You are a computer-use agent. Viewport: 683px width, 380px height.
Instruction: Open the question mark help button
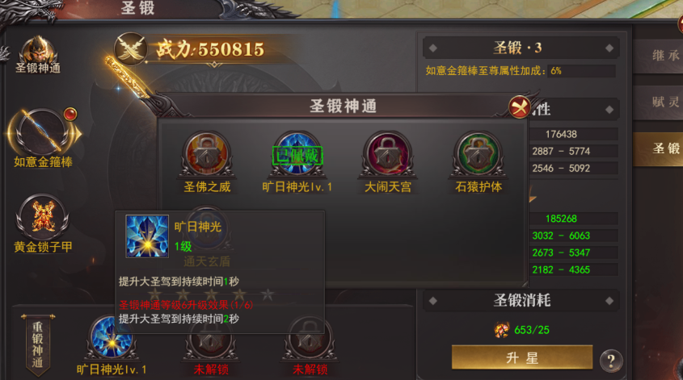coord(611,361)
